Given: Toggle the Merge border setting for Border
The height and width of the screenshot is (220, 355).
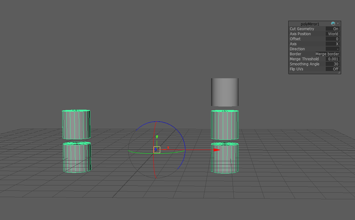Looking at the screenshot, I should click(x=327, y=54).
